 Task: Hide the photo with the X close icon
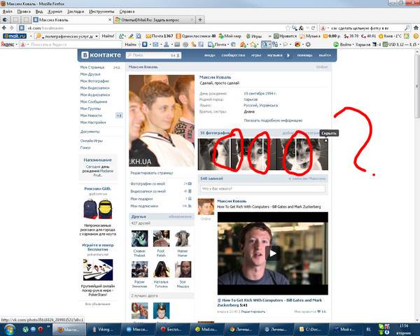325,141
